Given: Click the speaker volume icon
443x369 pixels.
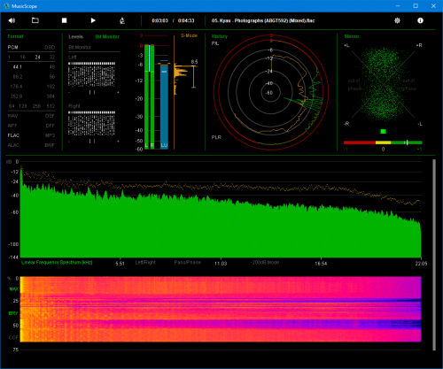Looking at the screenshot, I should pyautogui.click(x=12, y=20).
